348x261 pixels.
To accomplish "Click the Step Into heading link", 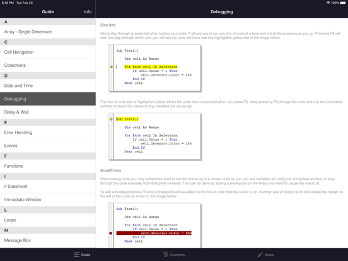I will (x=108, y=25).
